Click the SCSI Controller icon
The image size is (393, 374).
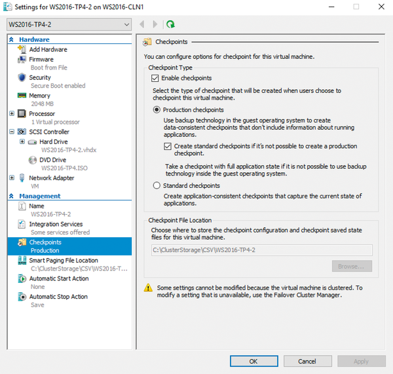[x=22, y=132]
